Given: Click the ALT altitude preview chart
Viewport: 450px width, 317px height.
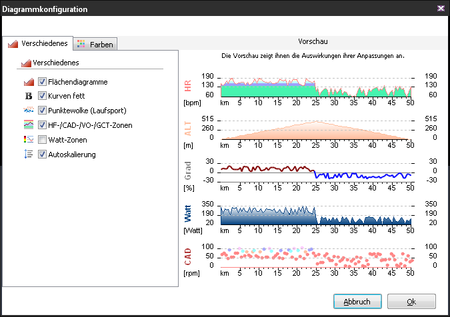Looking at the screenshot, I should click(316, 130).
